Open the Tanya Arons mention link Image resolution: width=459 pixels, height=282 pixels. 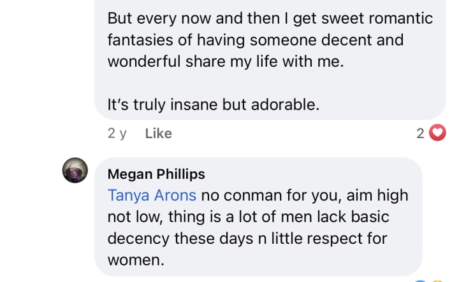click(x=152, y=195)
